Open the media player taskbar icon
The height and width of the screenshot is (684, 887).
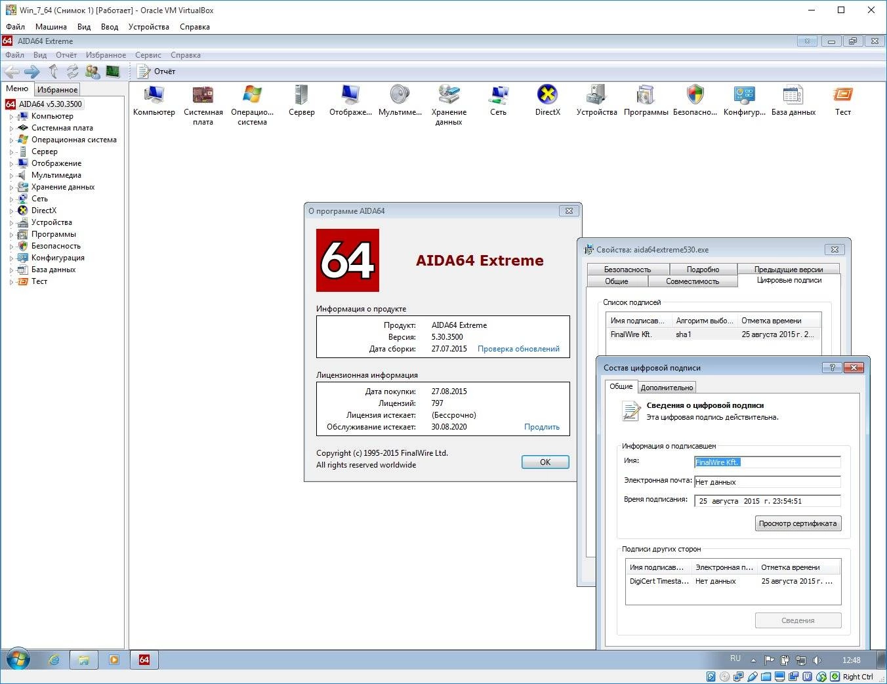coord(114,660)
